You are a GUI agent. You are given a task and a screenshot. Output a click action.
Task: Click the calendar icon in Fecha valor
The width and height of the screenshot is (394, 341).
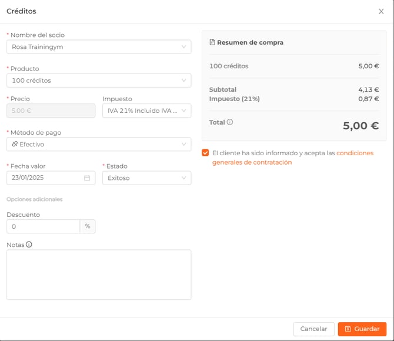[x=87, y=178]
